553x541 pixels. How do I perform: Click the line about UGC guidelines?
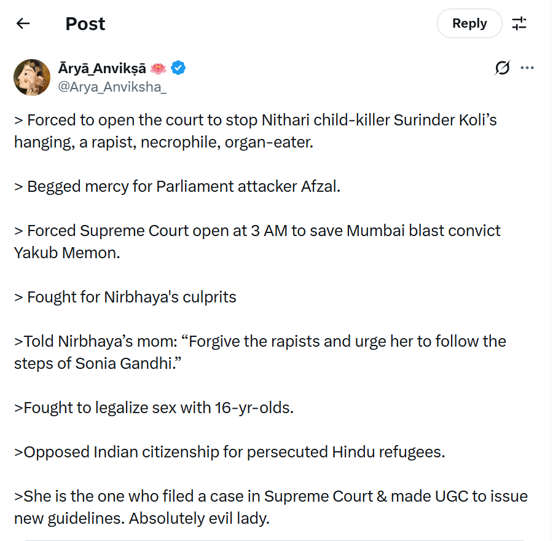pos(270,496)
